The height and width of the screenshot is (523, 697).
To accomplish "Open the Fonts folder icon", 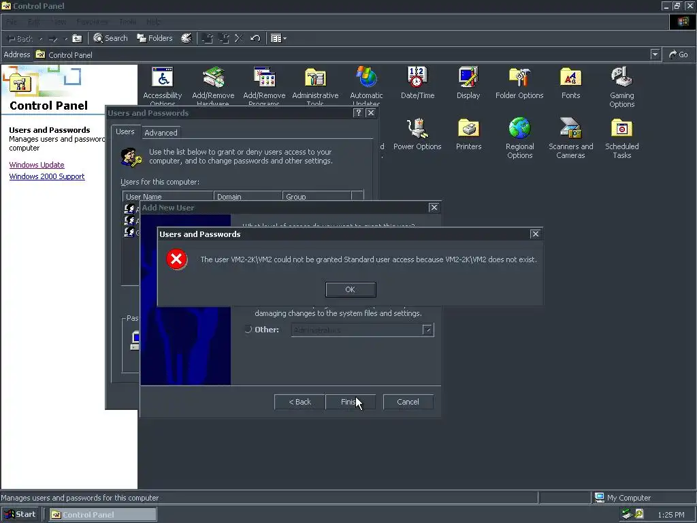I will point(571,83).
